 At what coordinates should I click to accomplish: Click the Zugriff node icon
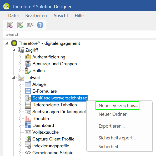point(21,50)
